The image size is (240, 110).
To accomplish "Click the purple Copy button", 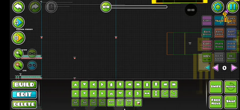I will tap(207, 21).
